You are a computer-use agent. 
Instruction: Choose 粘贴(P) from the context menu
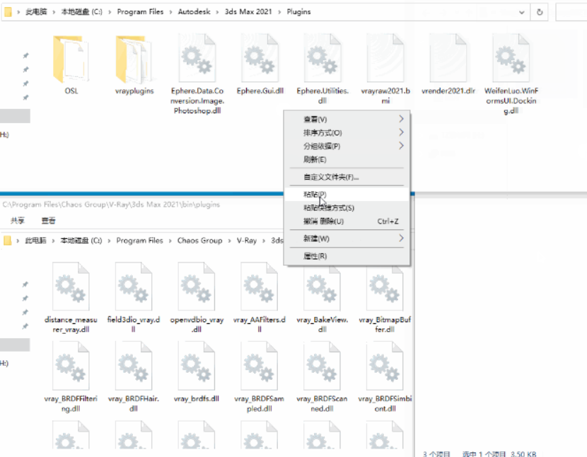coord(315,194)
